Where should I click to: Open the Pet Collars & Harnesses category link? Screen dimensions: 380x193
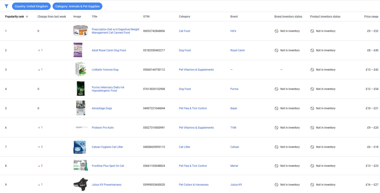point(194,184)
